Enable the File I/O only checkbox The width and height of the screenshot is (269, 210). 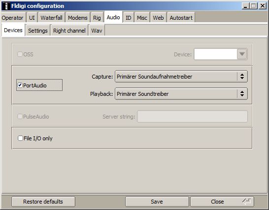pyautogui.click(x=20, y=138)
